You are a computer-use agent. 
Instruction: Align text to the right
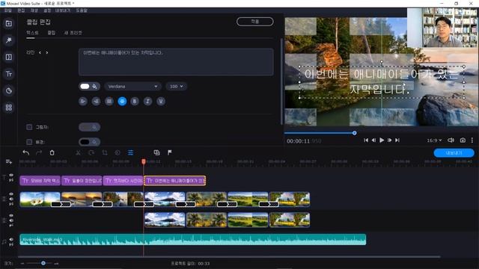click(96, 102)
